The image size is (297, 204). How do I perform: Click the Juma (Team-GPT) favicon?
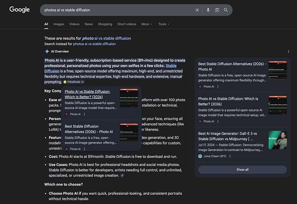pyautogui.click(x=200, y=156)
